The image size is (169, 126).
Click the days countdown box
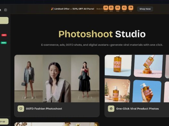[106, 8]
